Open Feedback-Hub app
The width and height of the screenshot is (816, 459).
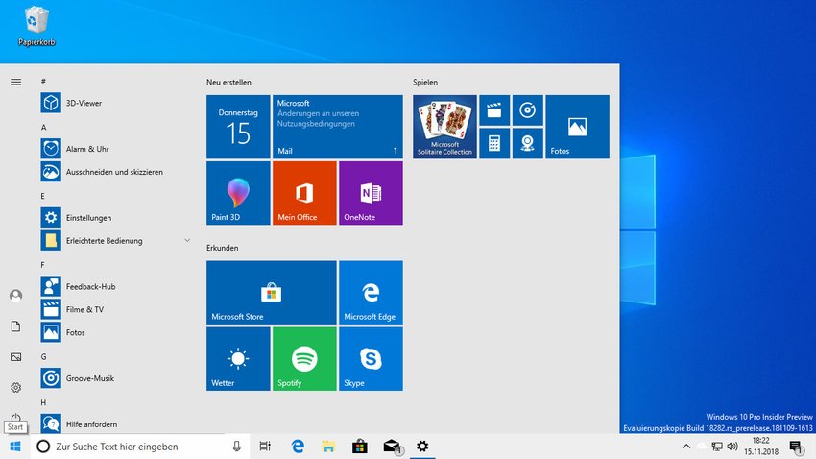pyautogui.click(x=114, y=286)
